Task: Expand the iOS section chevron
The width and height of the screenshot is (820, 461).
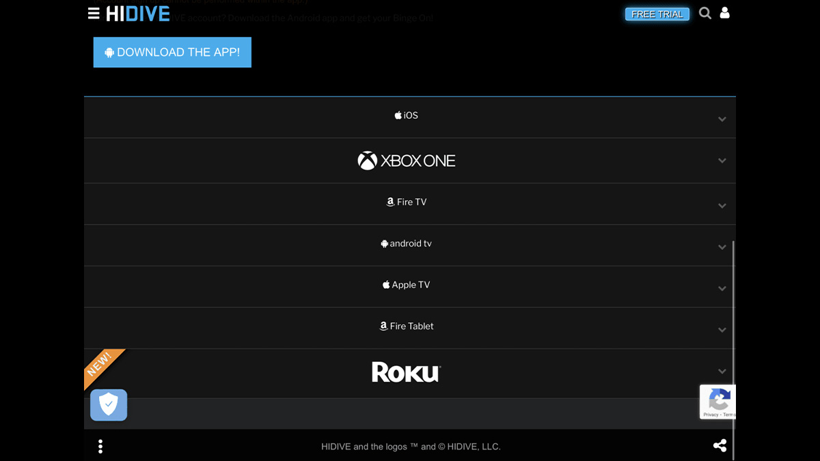Action: (x=722, y=120)
